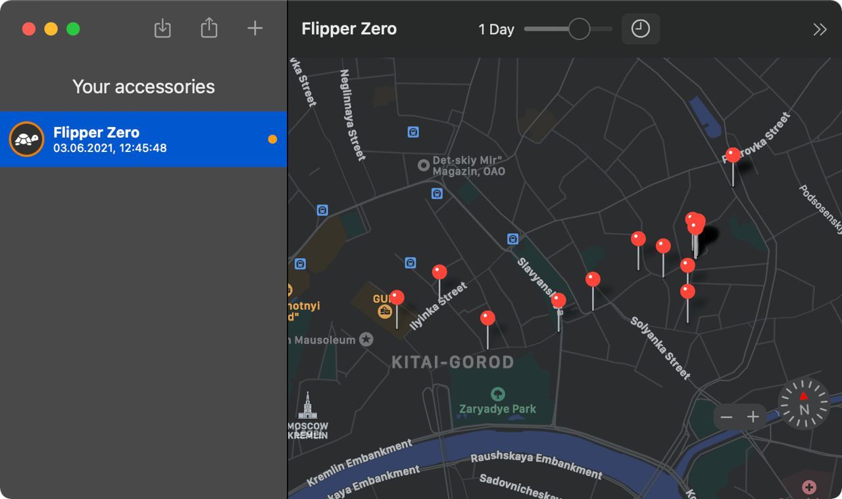The width and height of the screenshot is (842, 499).
Task: Click the red pin above Kitai-Gorod label
Action: coord(487,318)
